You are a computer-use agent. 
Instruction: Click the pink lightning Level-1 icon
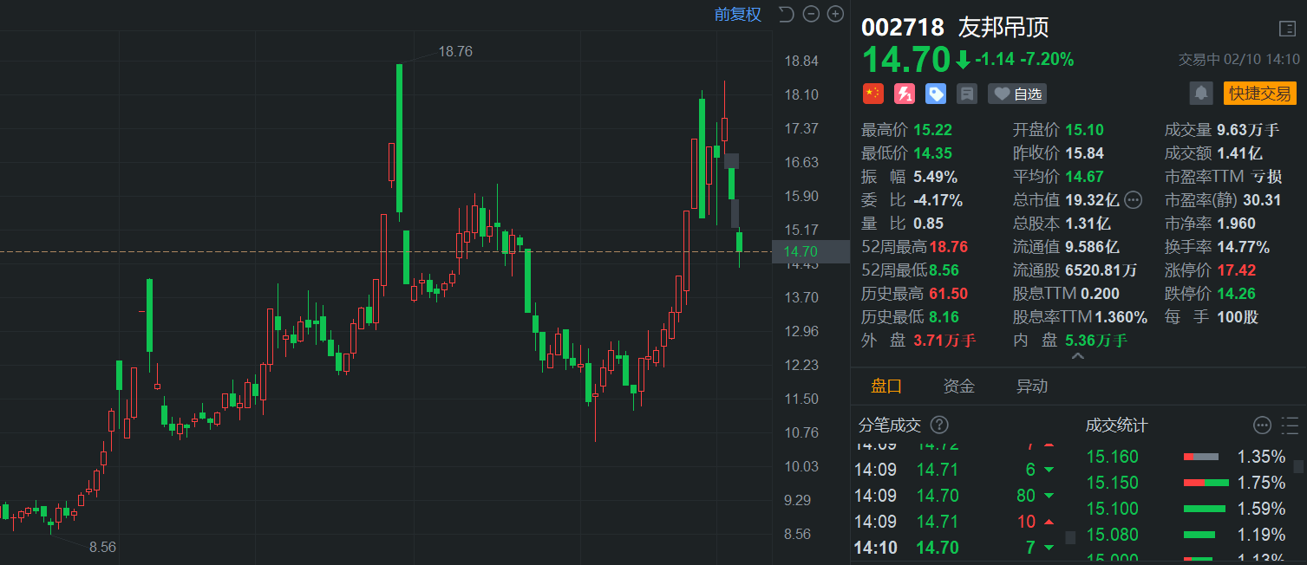click(905, 94)
